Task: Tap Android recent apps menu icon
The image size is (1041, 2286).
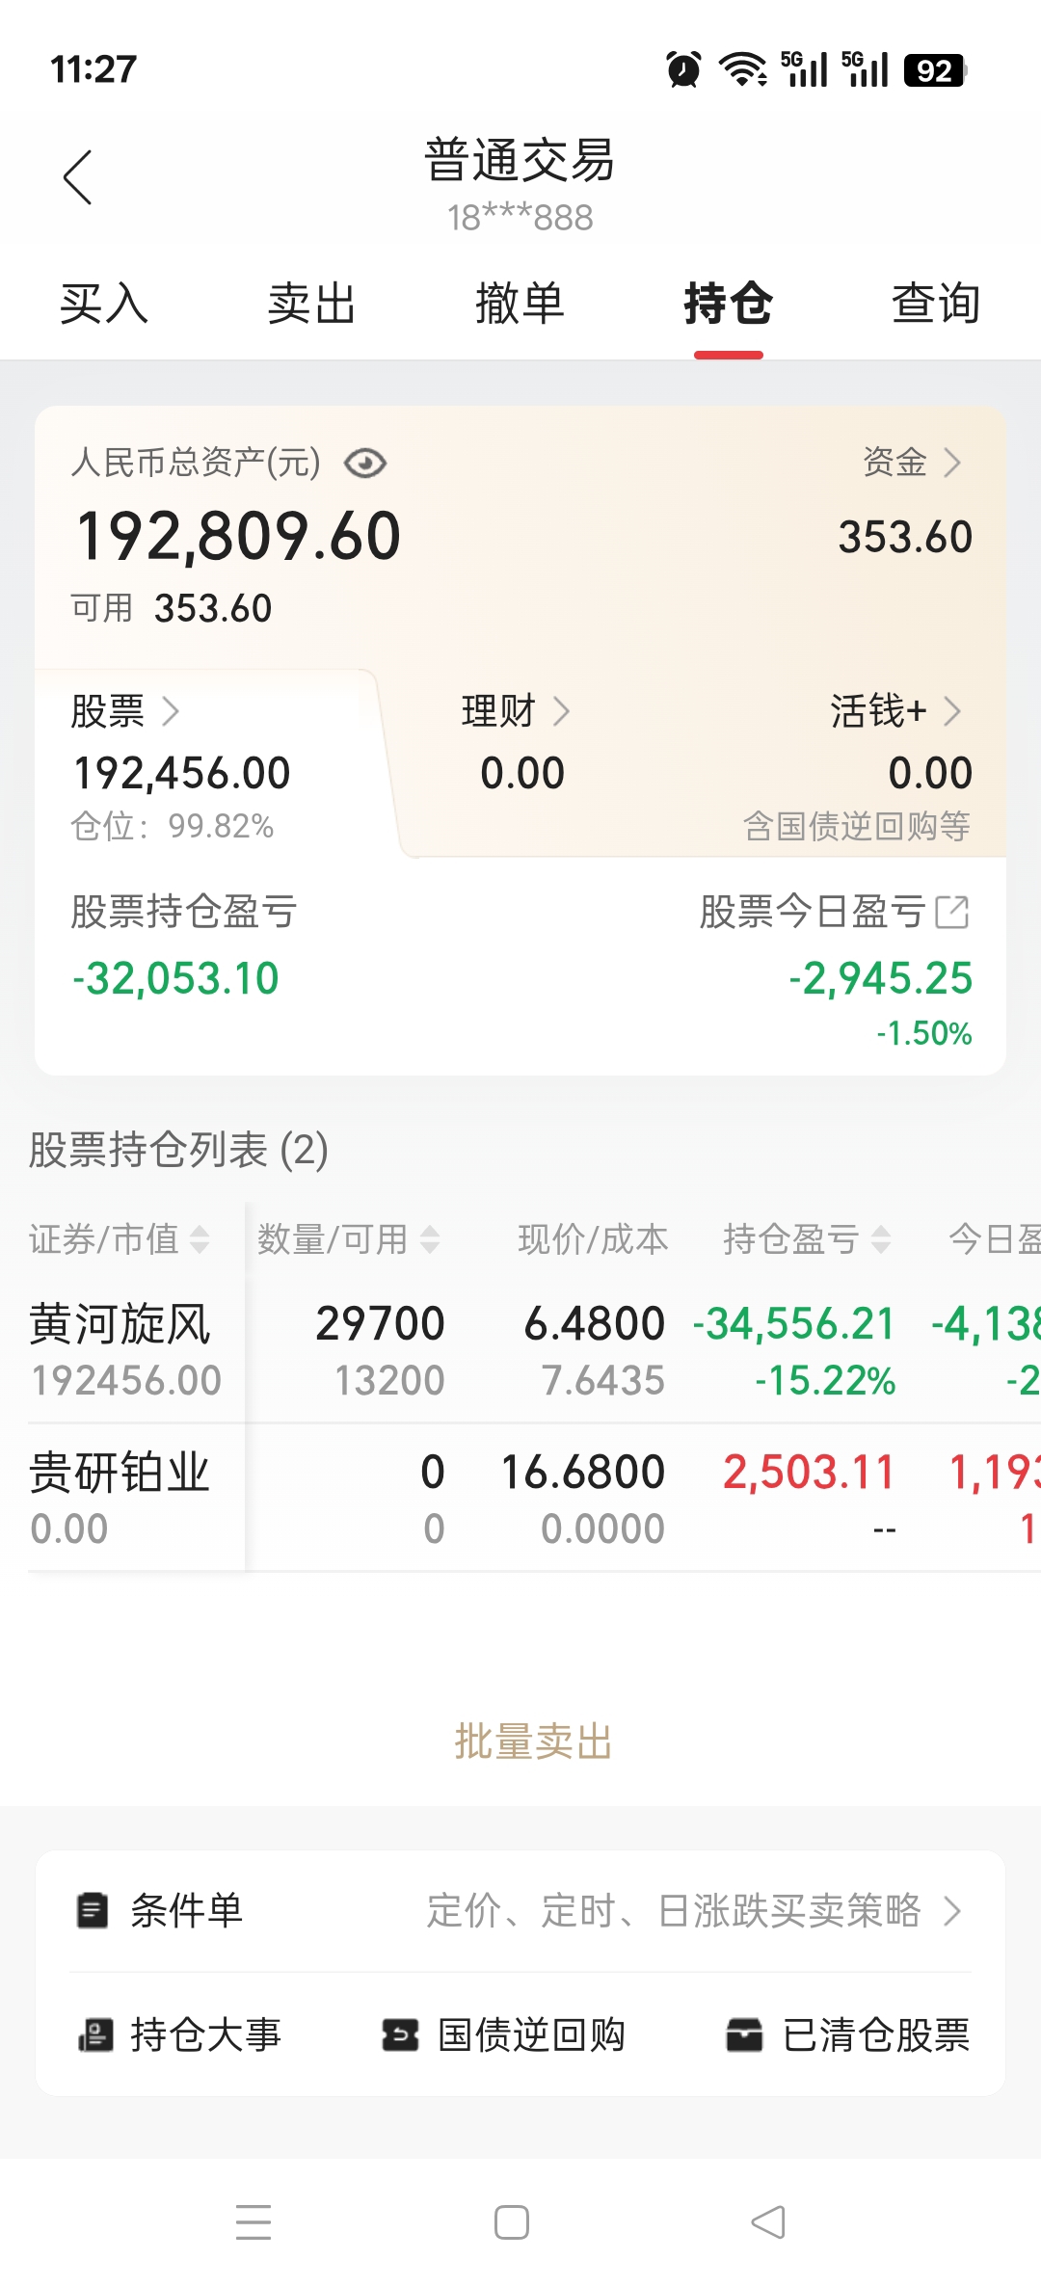Action: (254, 2221)
